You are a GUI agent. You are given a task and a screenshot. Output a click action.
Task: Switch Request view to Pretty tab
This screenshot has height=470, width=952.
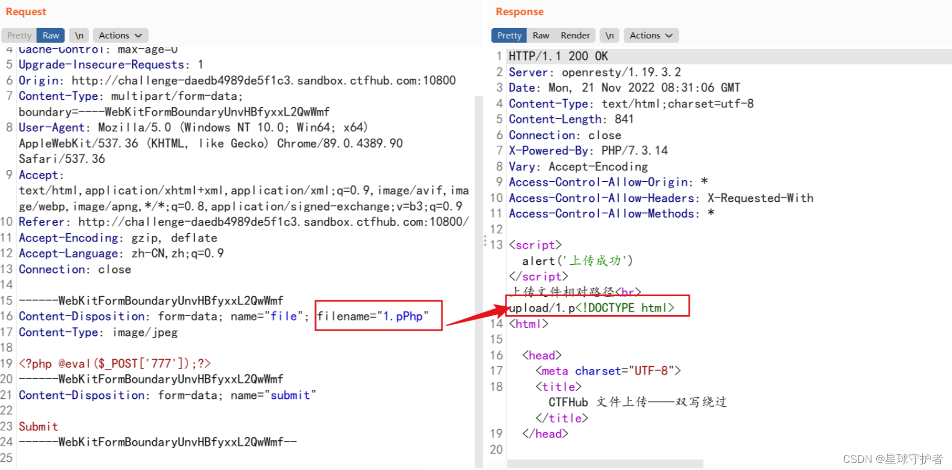[19, 36]
